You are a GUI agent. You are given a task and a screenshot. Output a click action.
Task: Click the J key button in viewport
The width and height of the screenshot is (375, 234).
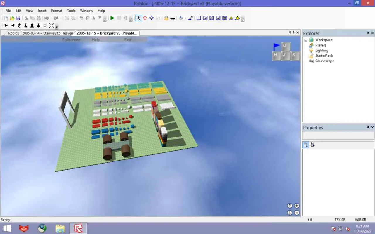pos(286,56)
